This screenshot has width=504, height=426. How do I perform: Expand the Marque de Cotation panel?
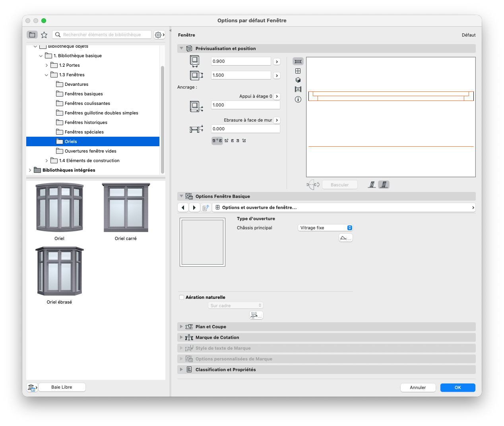[181, 337]
